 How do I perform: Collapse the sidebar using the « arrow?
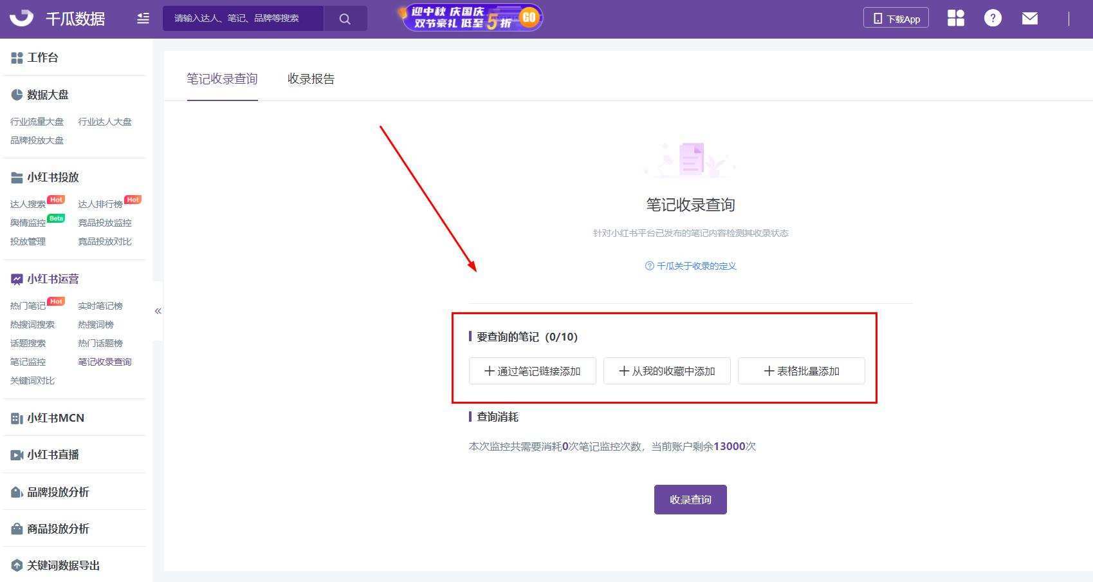point(158,310)
